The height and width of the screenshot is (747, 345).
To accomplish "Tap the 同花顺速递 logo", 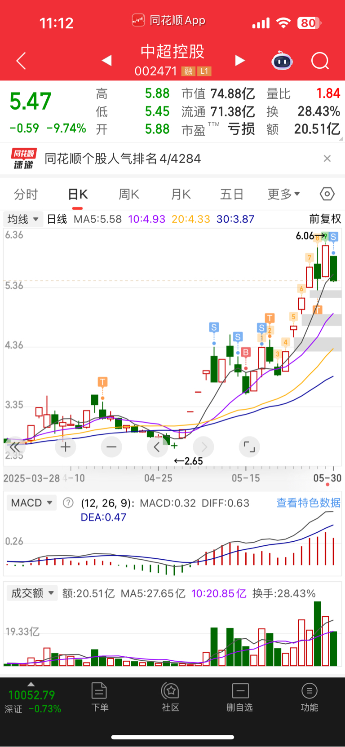I will 24,159.
